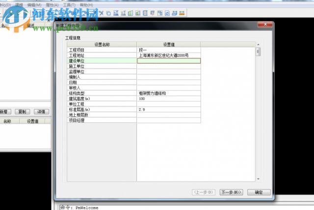This screenshot has width=314, height=210.
Task: Open the 建模 menu
Action: click(x=19, y=5)
